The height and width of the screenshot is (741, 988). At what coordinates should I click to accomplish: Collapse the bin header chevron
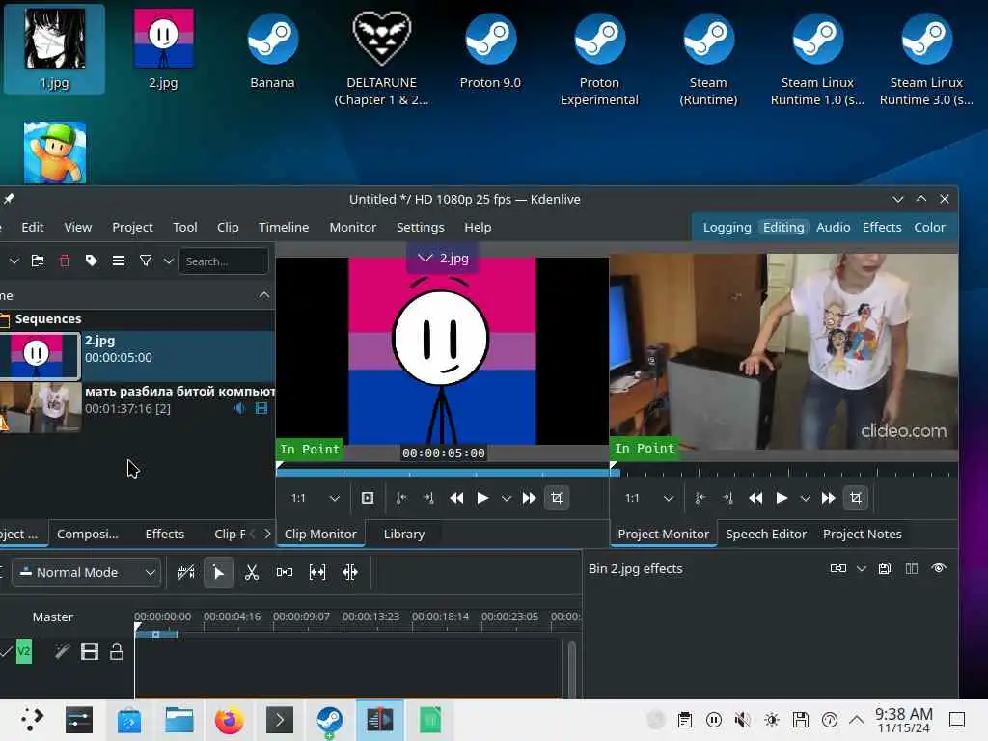pyautogui.click(x=264, y=295)
